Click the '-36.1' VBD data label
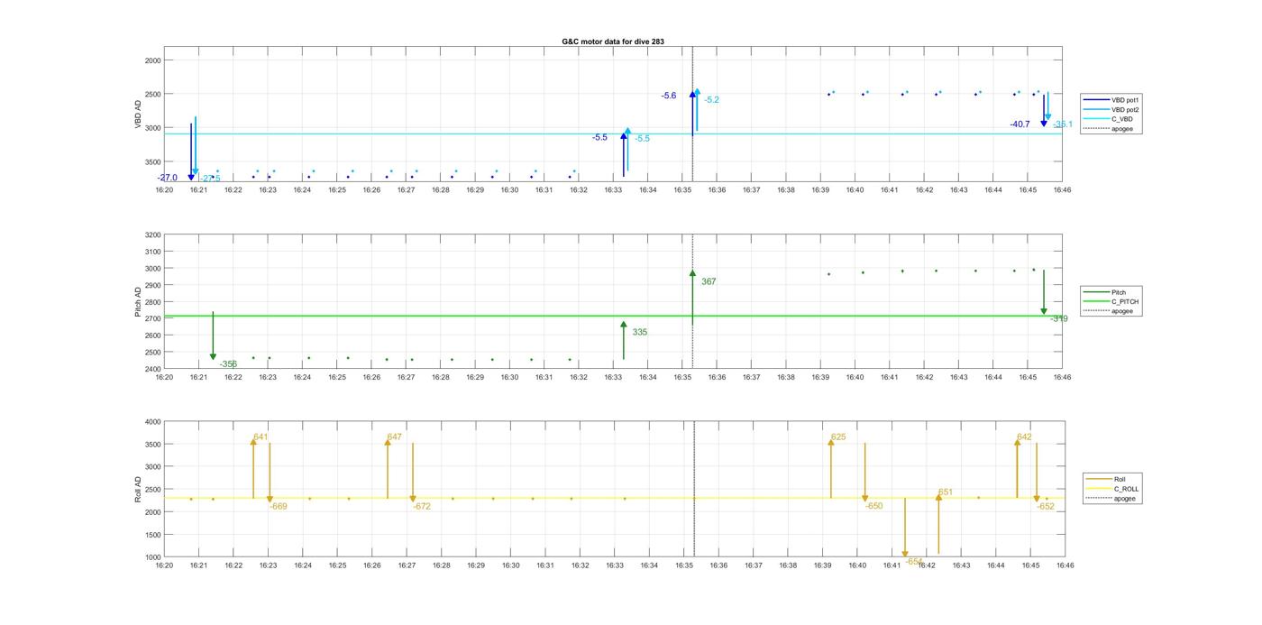 [x=1063, y=124]
